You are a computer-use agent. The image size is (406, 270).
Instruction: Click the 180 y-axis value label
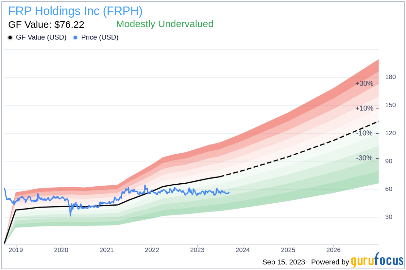pyautogui.click(x=390, y=77)
